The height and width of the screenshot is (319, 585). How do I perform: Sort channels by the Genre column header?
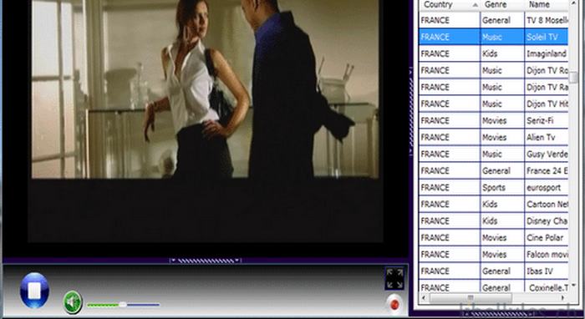coord(502,5)
